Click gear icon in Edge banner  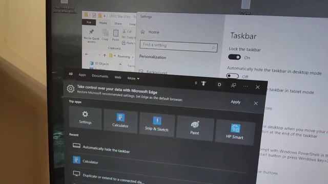click(x=71, y=88)
